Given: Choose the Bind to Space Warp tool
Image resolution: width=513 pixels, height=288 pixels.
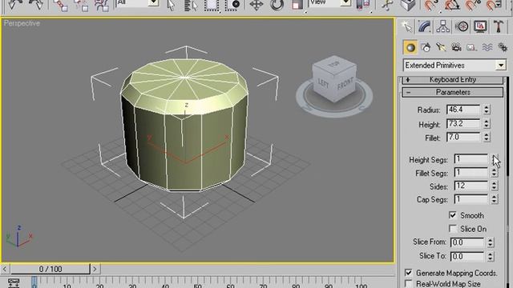Looking at the screenshot, I should [102, 6].
